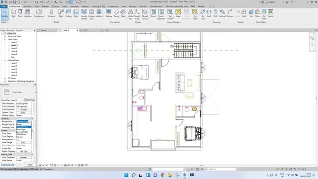Switch to the Collaborate ribbon tab

[113, 6]
